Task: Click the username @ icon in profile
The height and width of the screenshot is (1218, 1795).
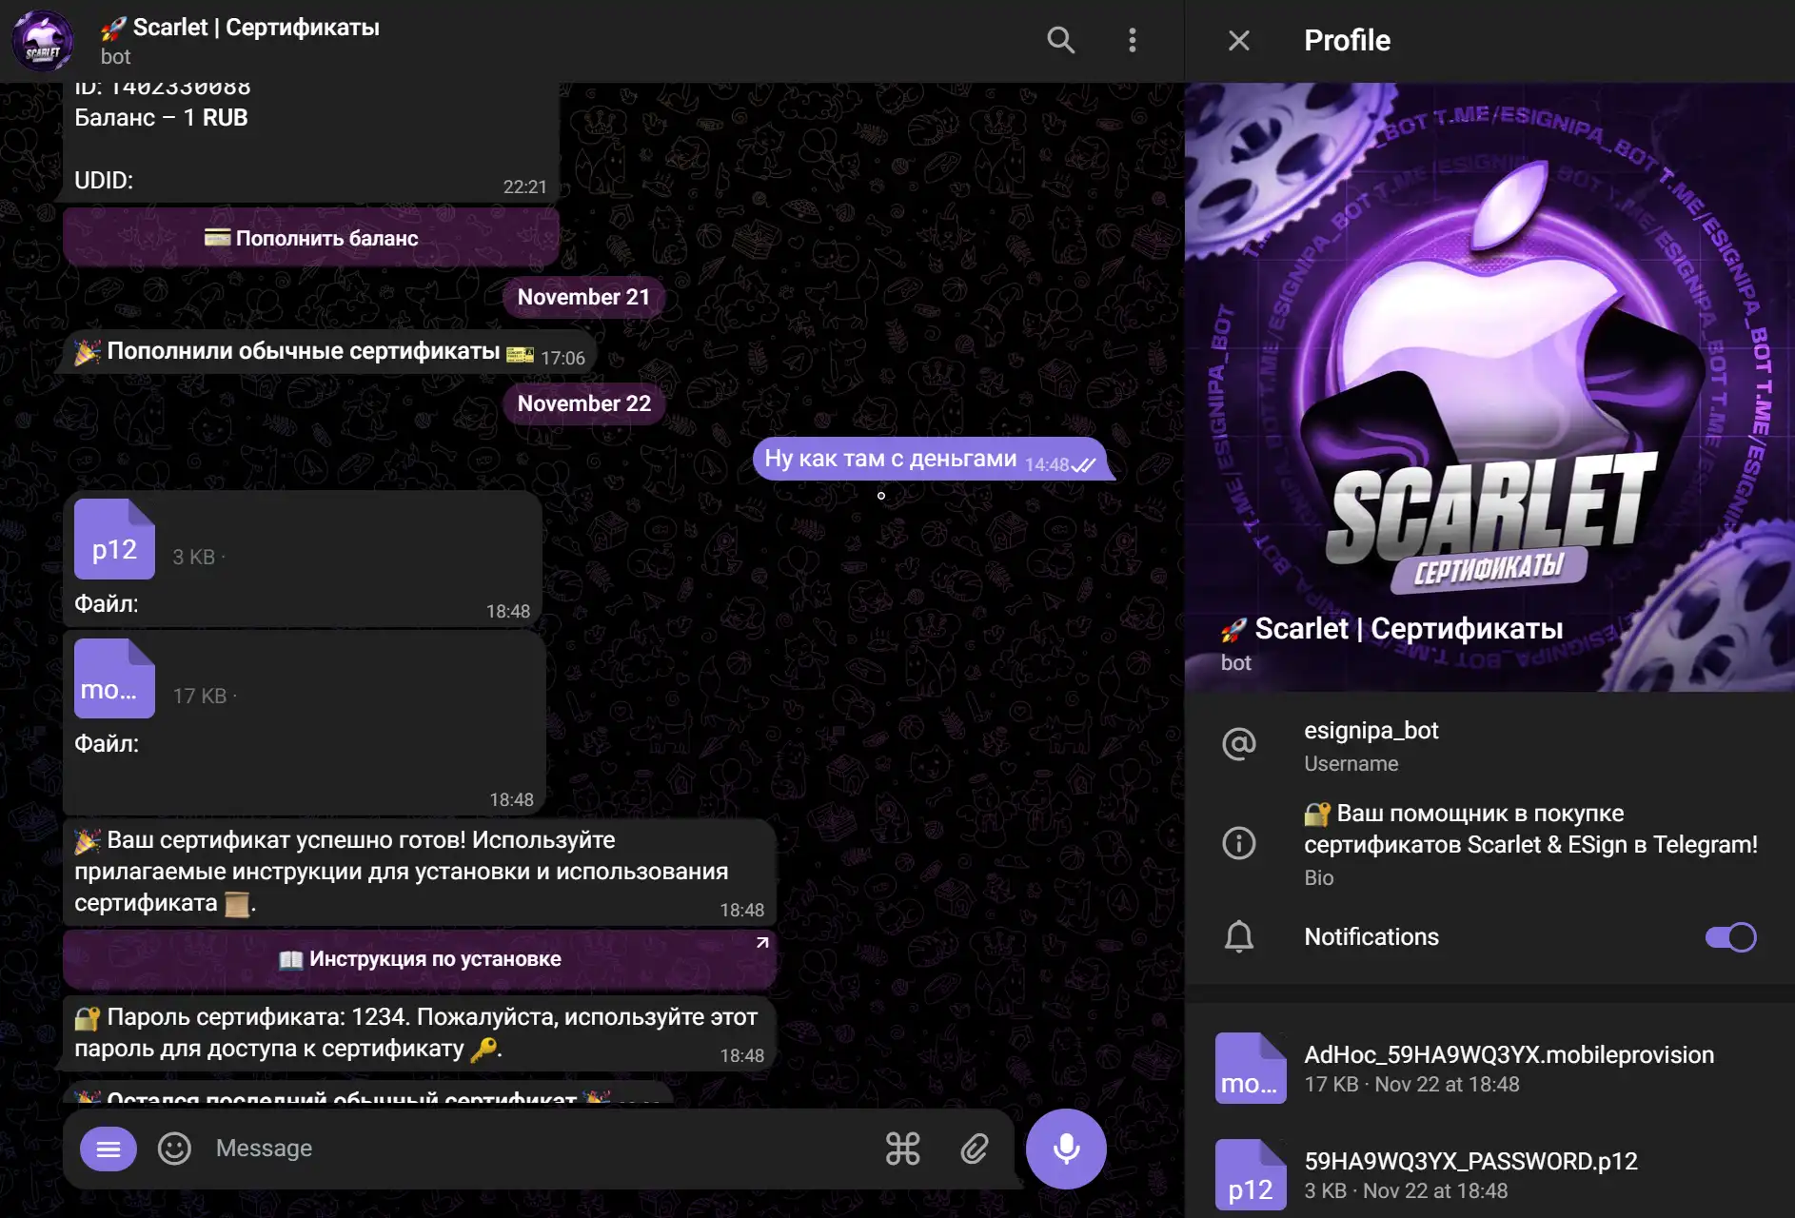Action: click(1238, 744)
